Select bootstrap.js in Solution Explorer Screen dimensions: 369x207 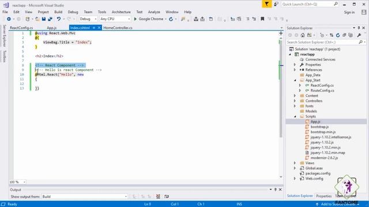319,126
